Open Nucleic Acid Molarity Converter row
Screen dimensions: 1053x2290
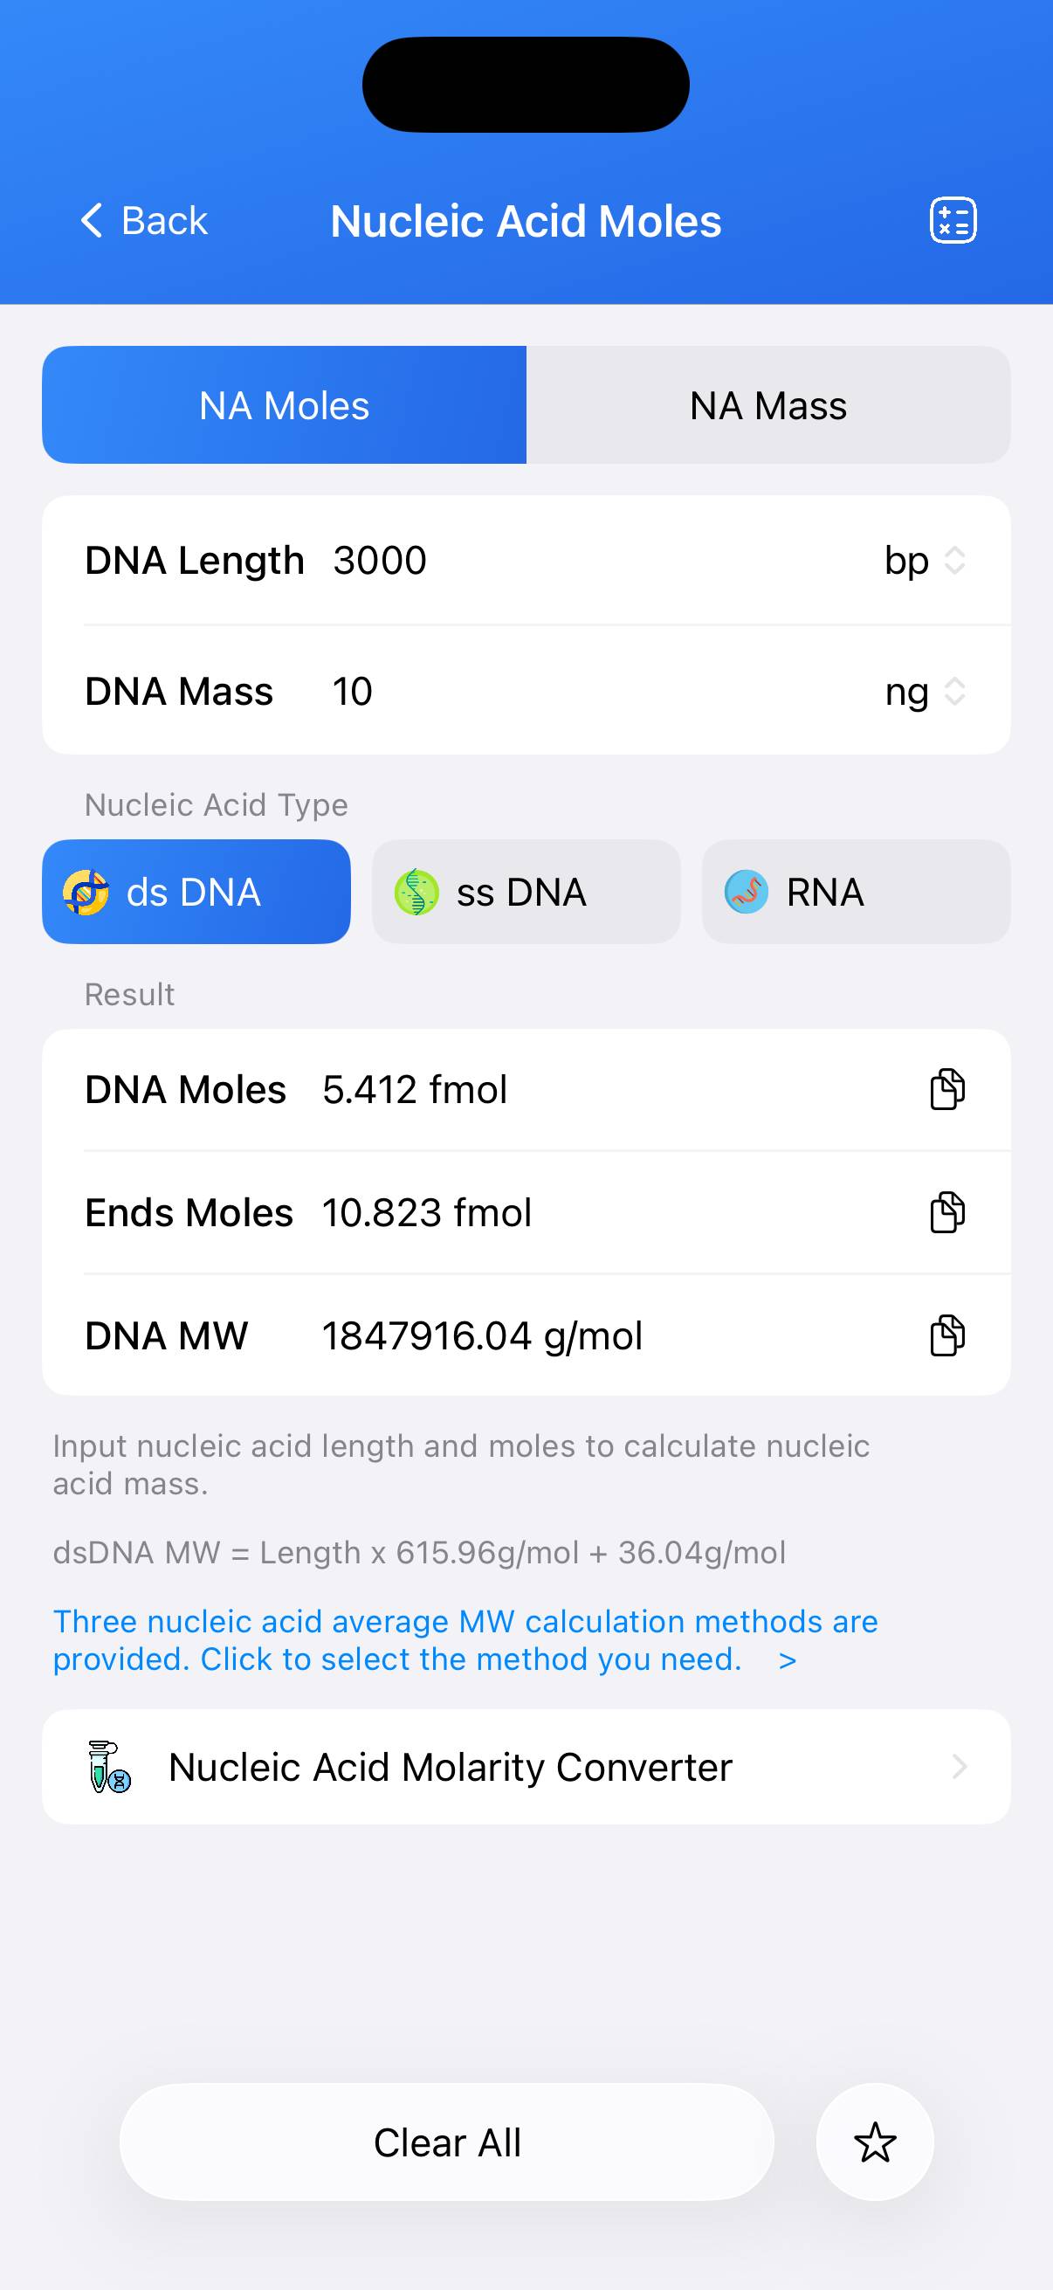(526, 1766)
